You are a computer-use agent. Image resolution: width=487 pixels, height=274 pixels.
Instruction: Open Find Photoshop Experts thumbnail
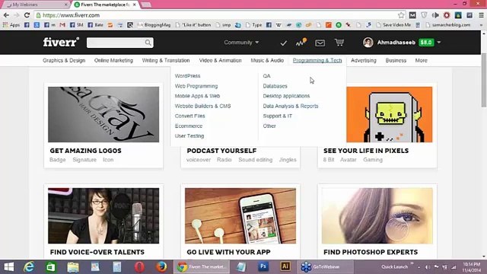(377, 215)
